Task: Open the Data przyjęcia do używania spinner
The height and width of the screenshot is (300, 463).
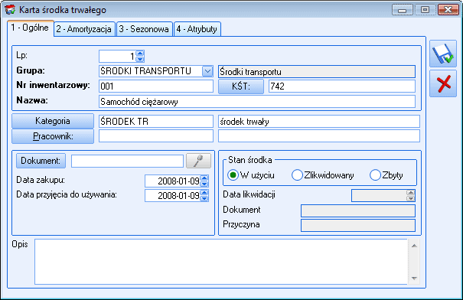Action: pos(204,195)
